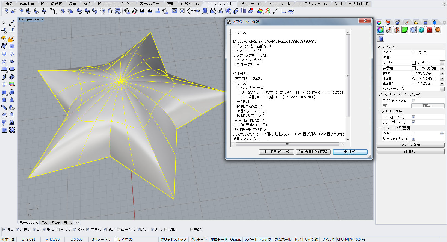Switch to the ソリッドツール toolbar tab

[x=250, y=4]
